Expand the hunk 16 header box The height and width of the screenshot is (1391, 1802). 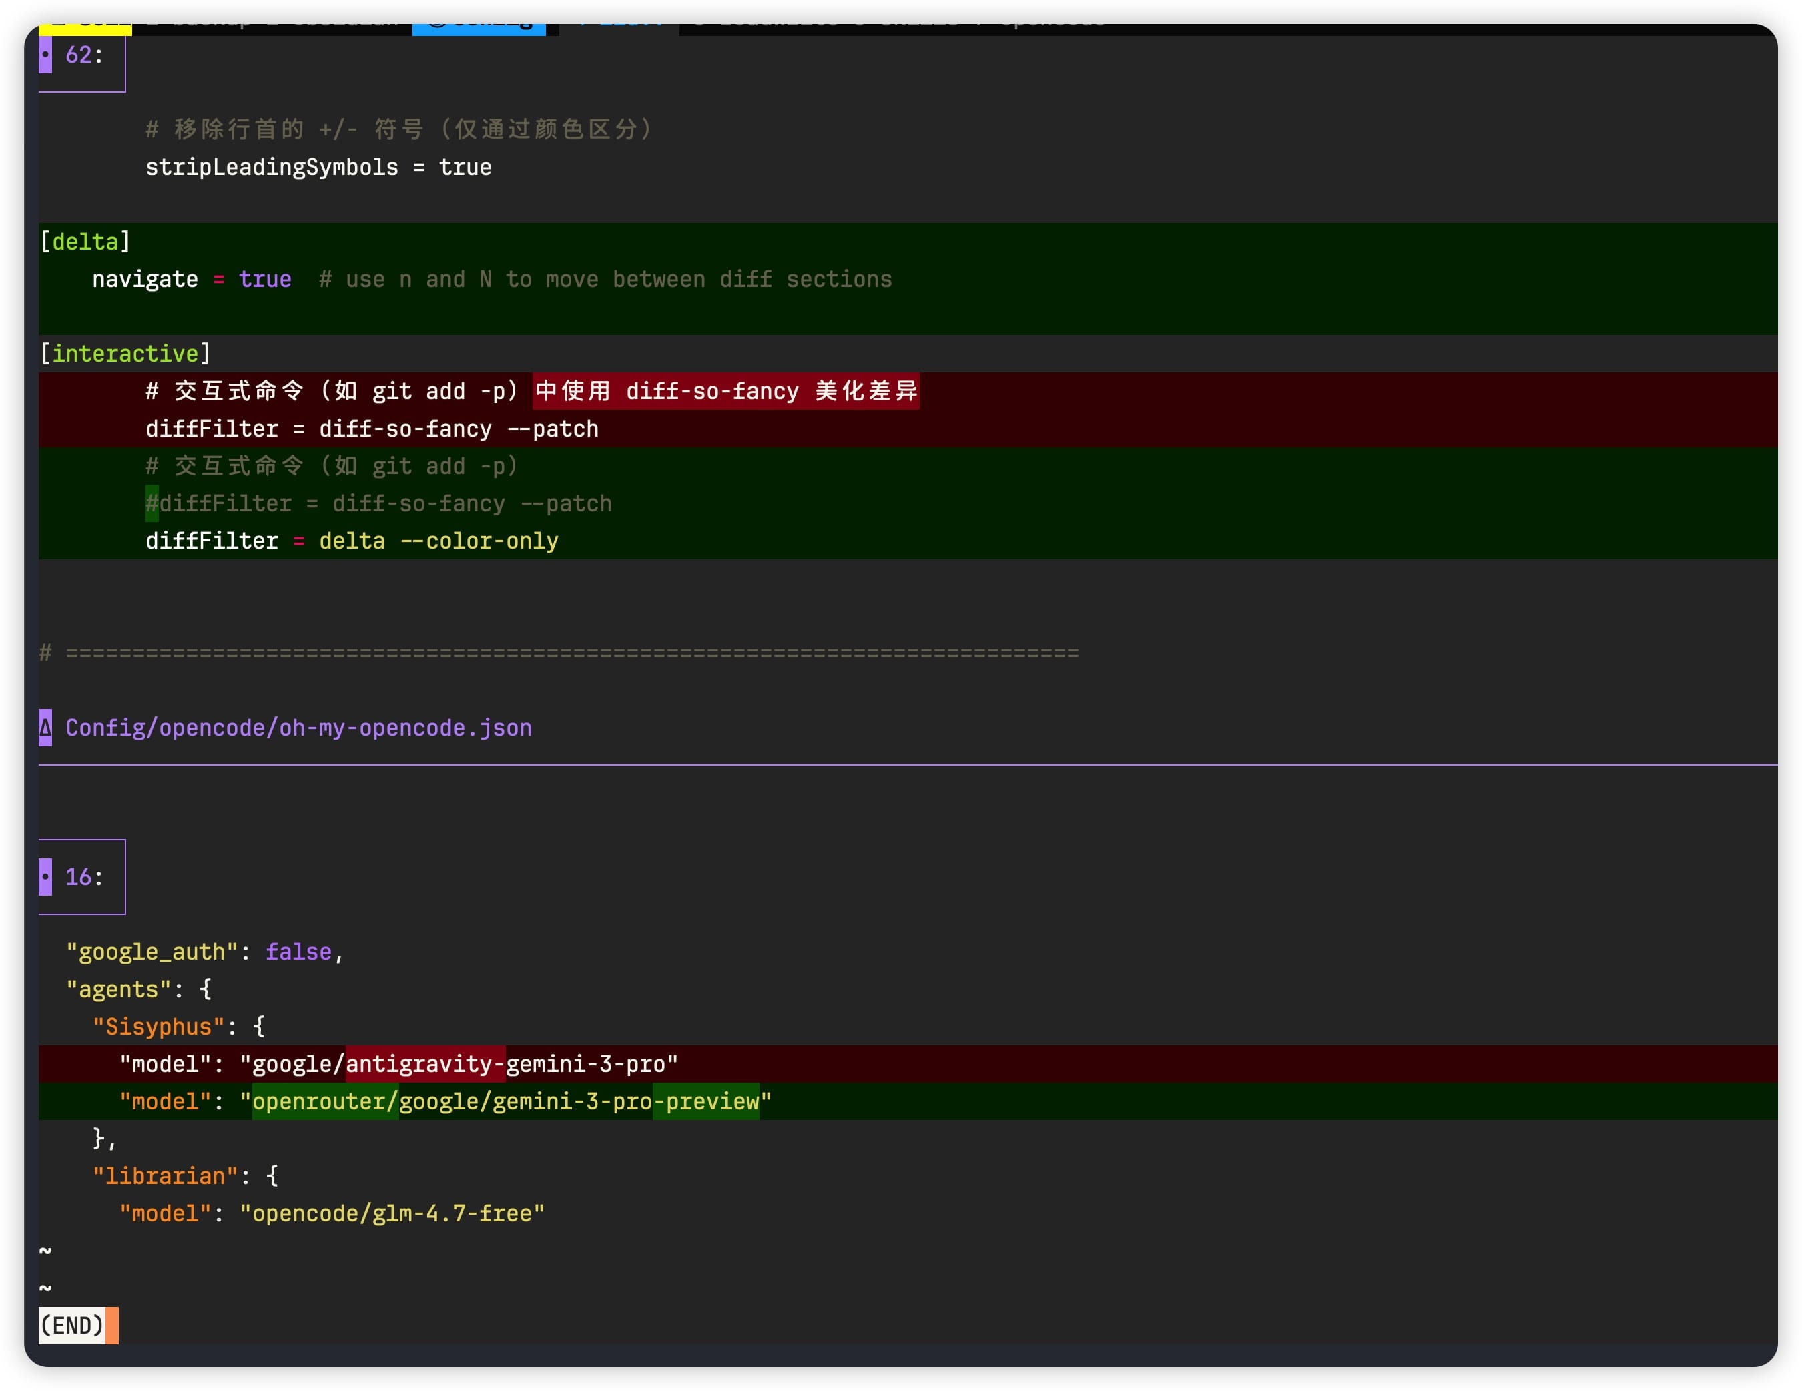coord(83,877)
